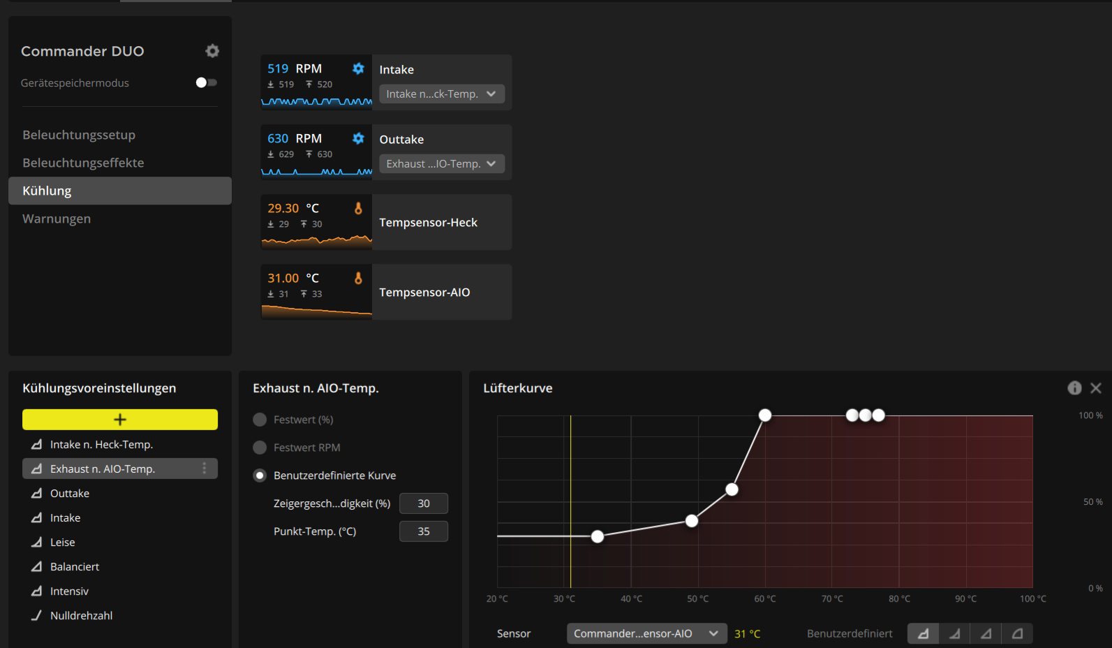Click curve icon beside Intake n. Heck-Temp.
This screenshot has width=1112, height=648.
(36, 444)
